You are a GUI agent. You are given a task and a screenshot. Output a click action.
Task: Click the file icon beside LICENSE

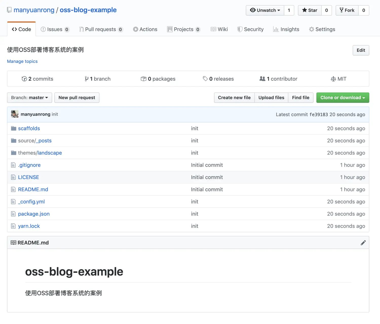pos(13,177)
